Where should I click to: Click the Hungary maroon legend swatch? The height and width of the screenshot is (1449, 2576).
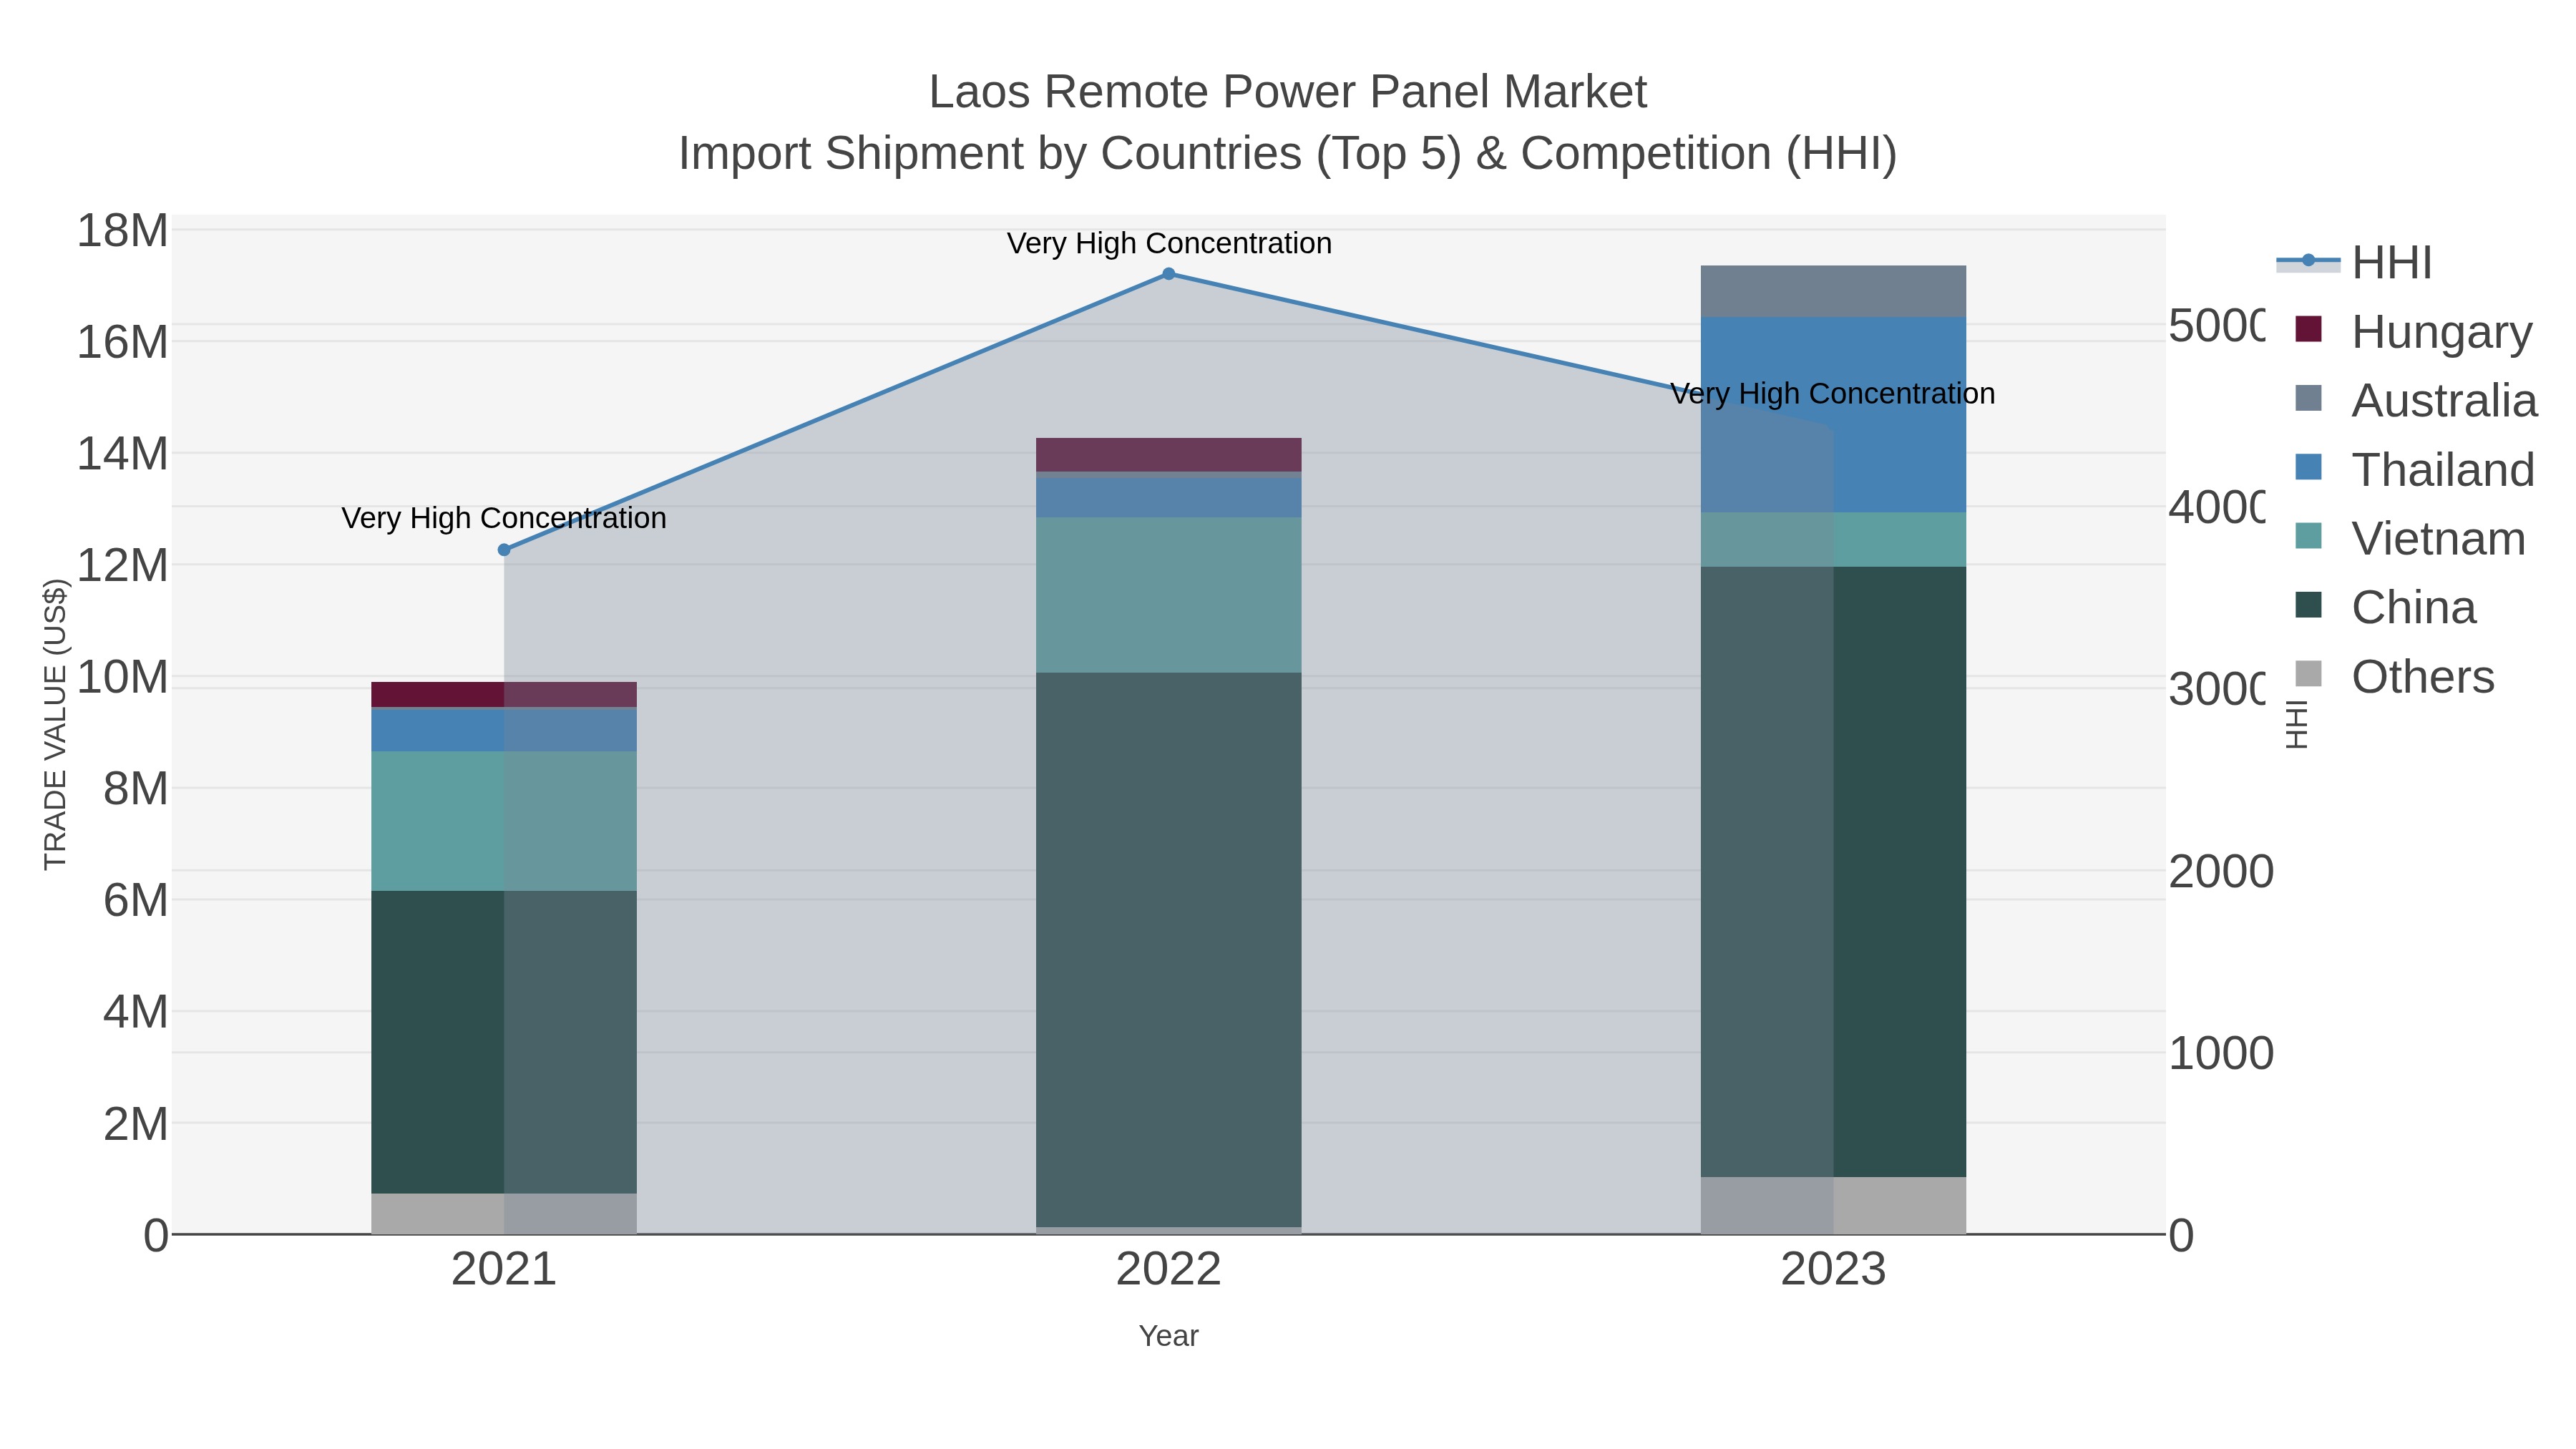pyautogui.click(x=2308, y=329)
